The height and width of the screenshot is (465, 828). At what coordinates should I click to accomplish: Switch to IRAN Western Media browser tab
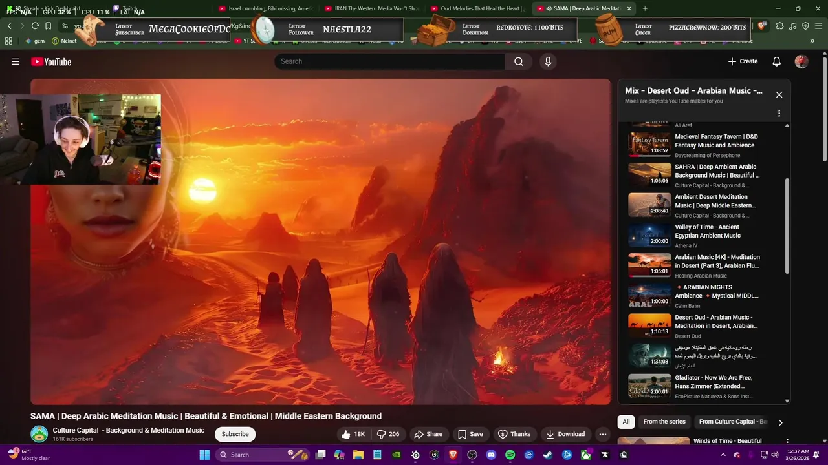tap(372, 8)
